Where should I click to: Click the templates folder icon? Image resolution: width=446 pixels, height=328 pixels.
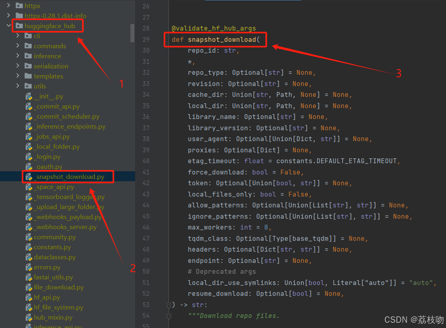coord(28,76)
